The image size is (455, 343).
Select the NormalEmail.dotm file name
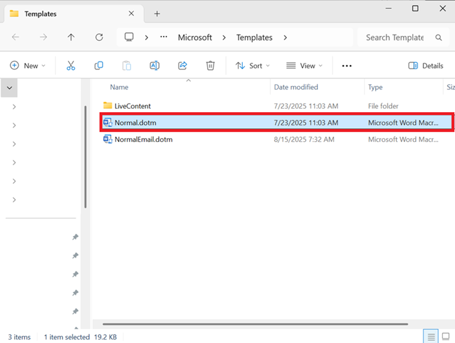coord(143,139)
